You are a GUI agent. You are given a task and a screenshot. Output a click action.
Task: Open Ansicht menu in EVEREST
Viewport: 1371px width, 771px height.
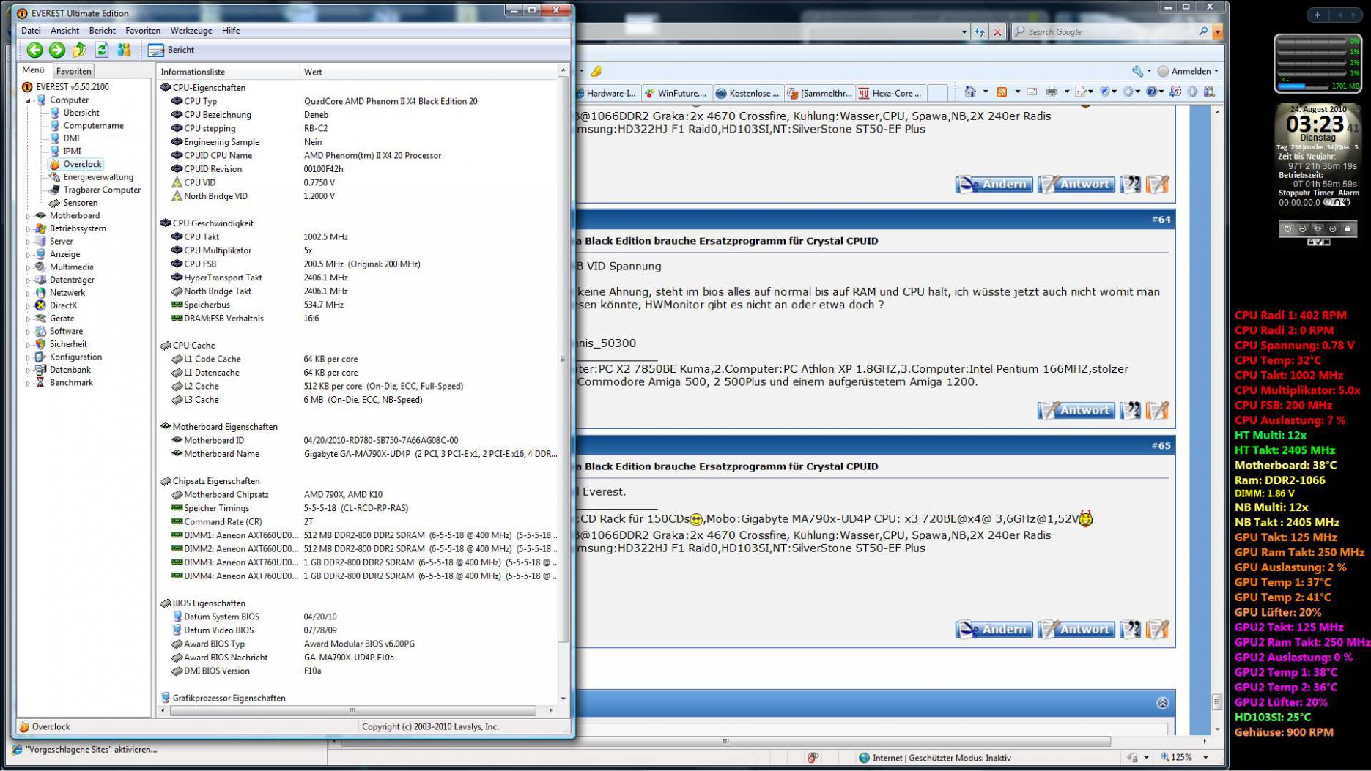(x=64, y=31)
